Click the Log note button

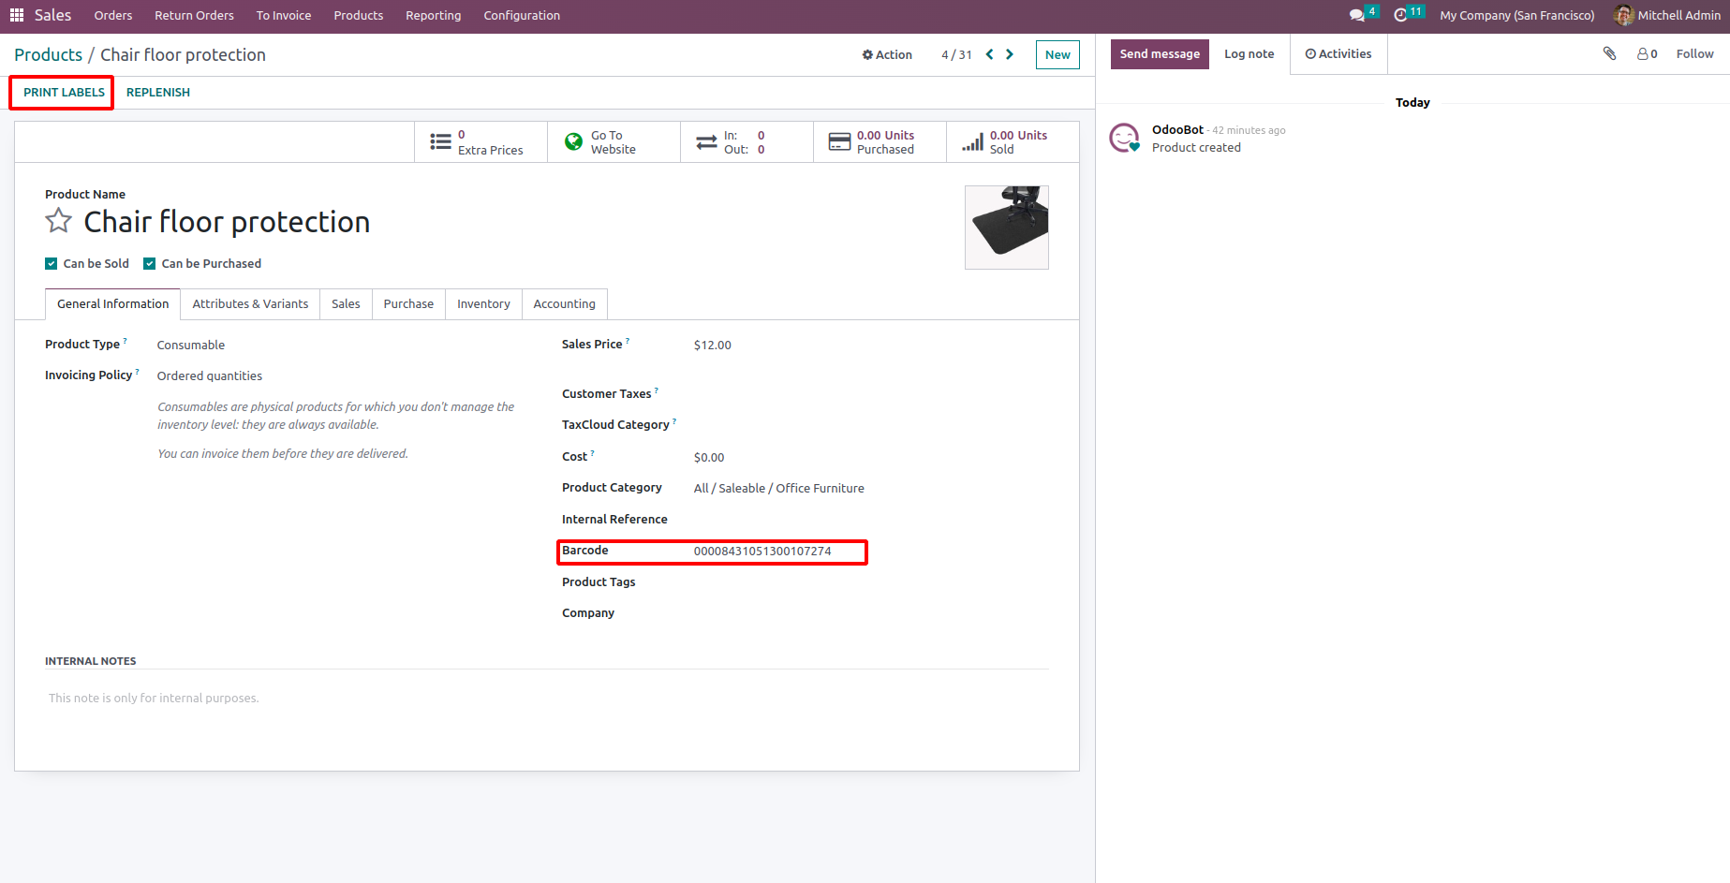point(1249,54)
